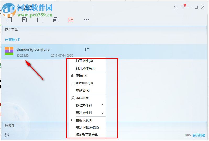Click the rar archive file icon
This screenshot has height=141, width=209.
point(9,51)
